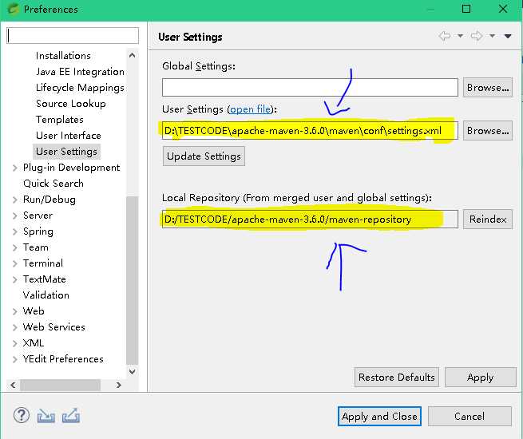The height and width of the screenshot is (439, 523).
Task: Click Apply and Close button
Action: point(379,417)
